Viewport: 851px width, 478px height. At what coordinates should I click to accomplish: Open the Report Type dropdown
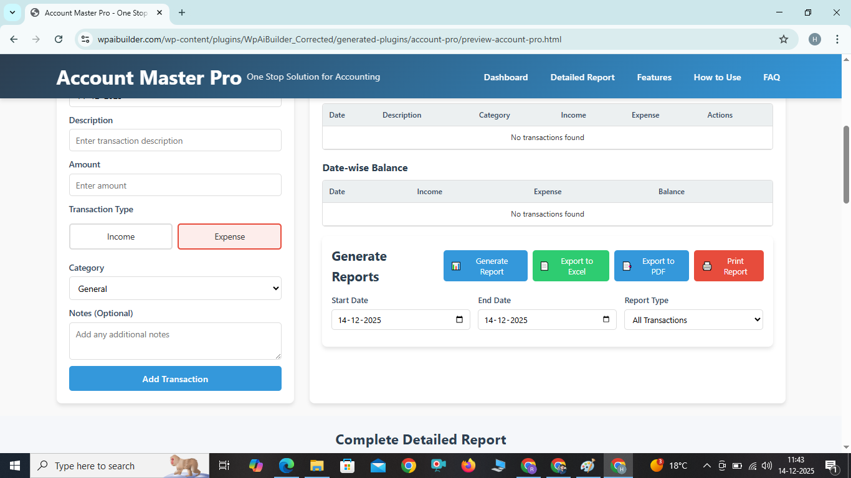coord(693,319)
